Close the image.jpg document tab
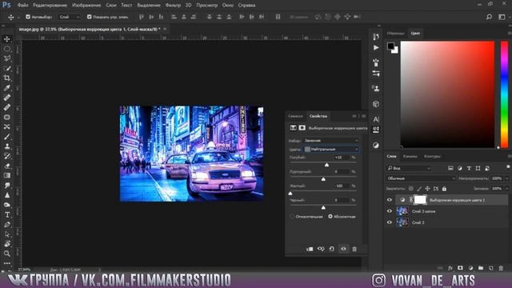Viewport: 512px width, 288px height. [x=165, y=29]
